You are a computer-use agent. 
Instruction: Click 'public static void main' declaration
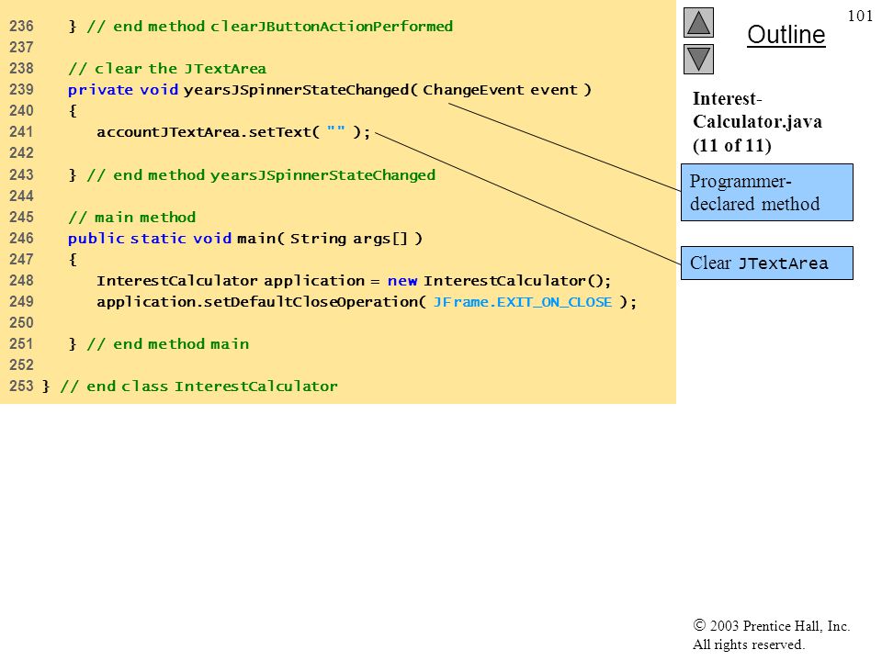(244, 239)
